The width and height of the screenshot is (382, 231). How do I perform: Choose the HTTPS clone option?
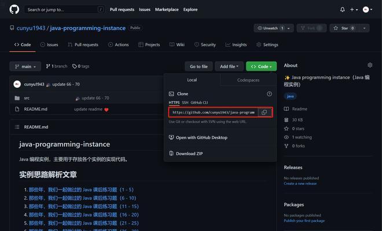click(174, 103)
